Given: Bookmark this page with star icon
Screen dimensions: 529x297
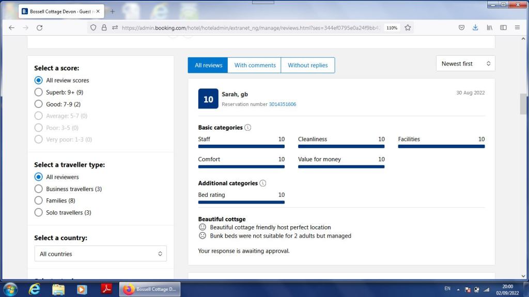Looking at the screenshot, I should click(408, 28).
